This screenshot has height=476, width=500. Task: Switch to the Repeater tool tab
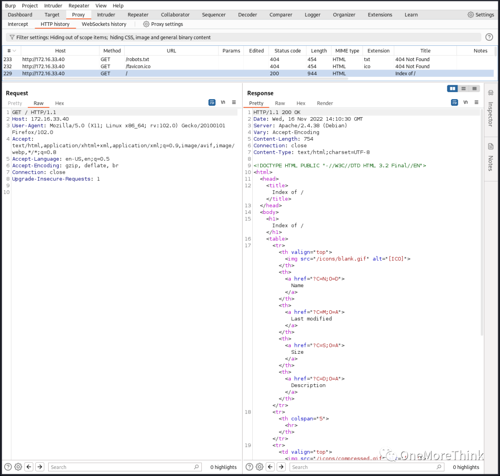coord(138,15)
